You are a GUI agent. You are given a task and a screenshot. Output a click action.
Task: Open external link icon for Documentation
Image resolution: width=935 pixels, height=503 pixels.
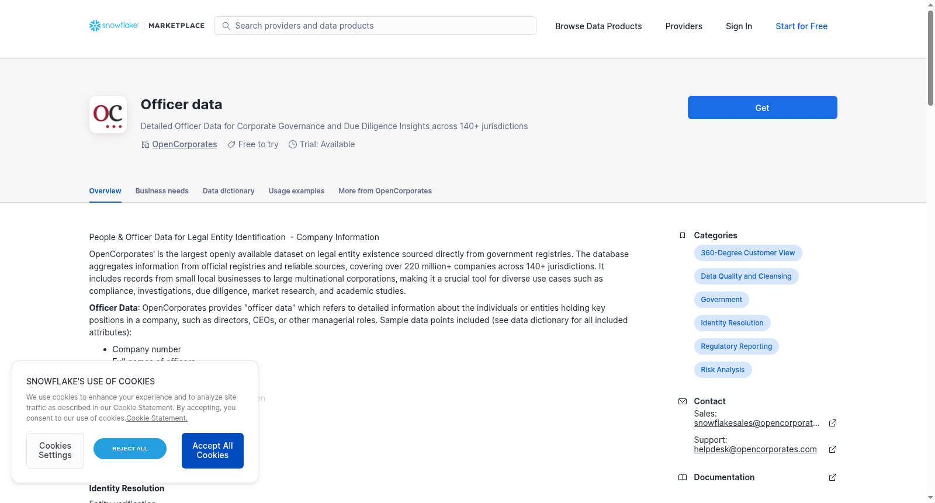[833, 477]
